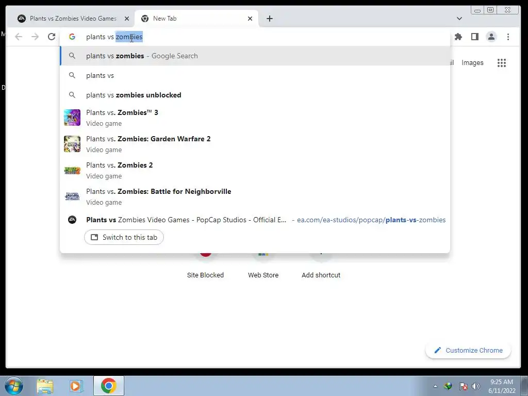
Task: Switch to Plants vs Zombies Video Games tab
Action: (70, 19)
